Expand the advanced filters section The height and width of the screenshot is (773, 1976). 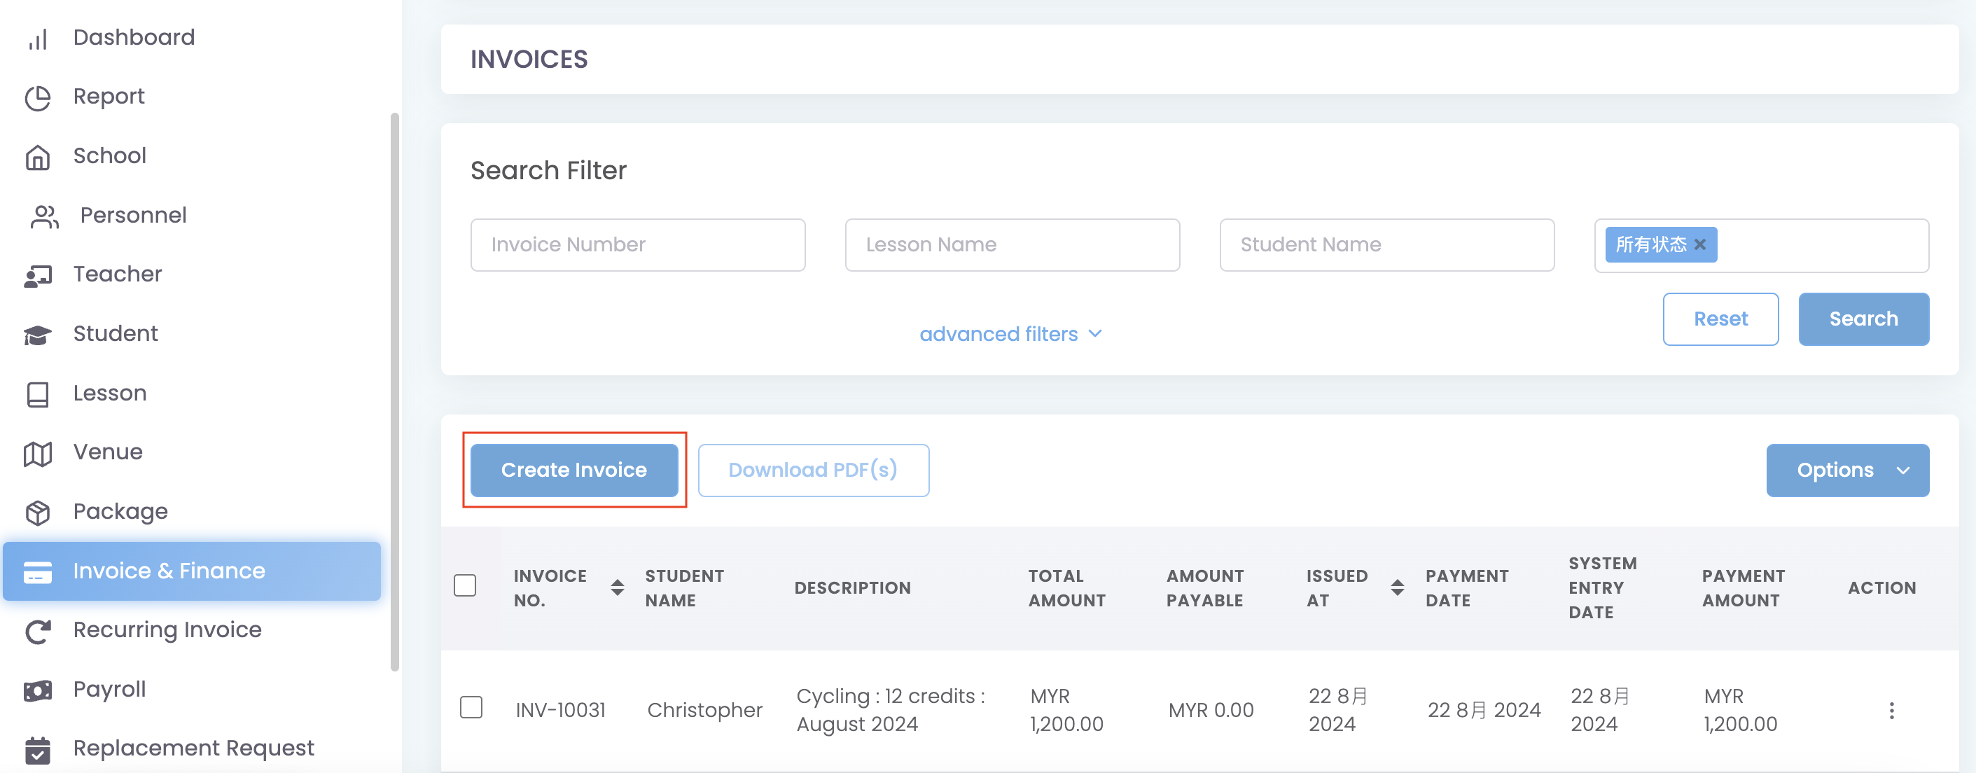pos(1010,335)
